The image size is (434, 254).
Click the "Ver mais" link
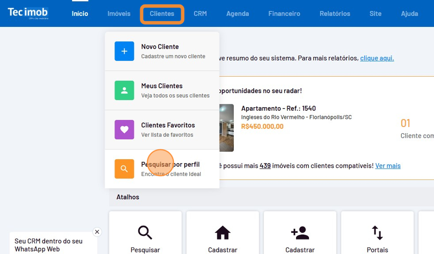pos(388,166)
